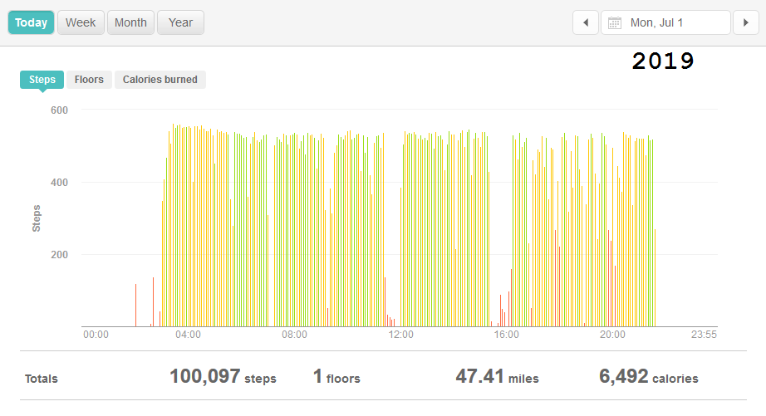Click the 23:55 end time label

click(x=704, y=335)
